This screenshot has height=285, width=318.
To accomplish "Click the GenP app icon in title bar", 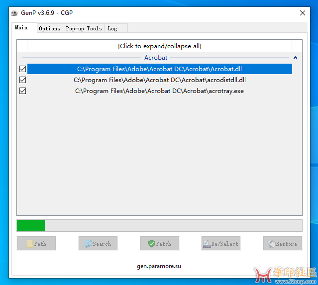I will pyautogui.click(x=14, y=13).
